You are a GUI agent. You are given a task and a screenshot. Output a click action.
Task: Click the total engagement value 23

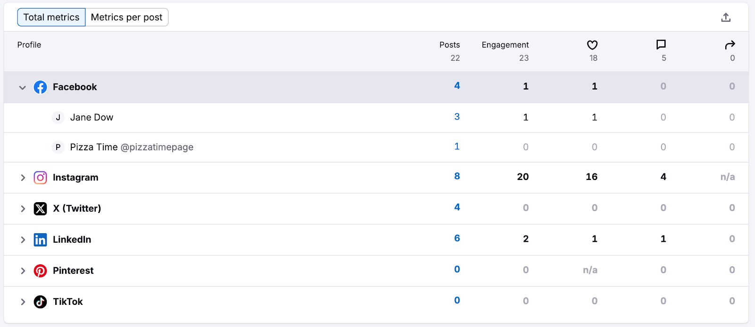click(524, 58)
